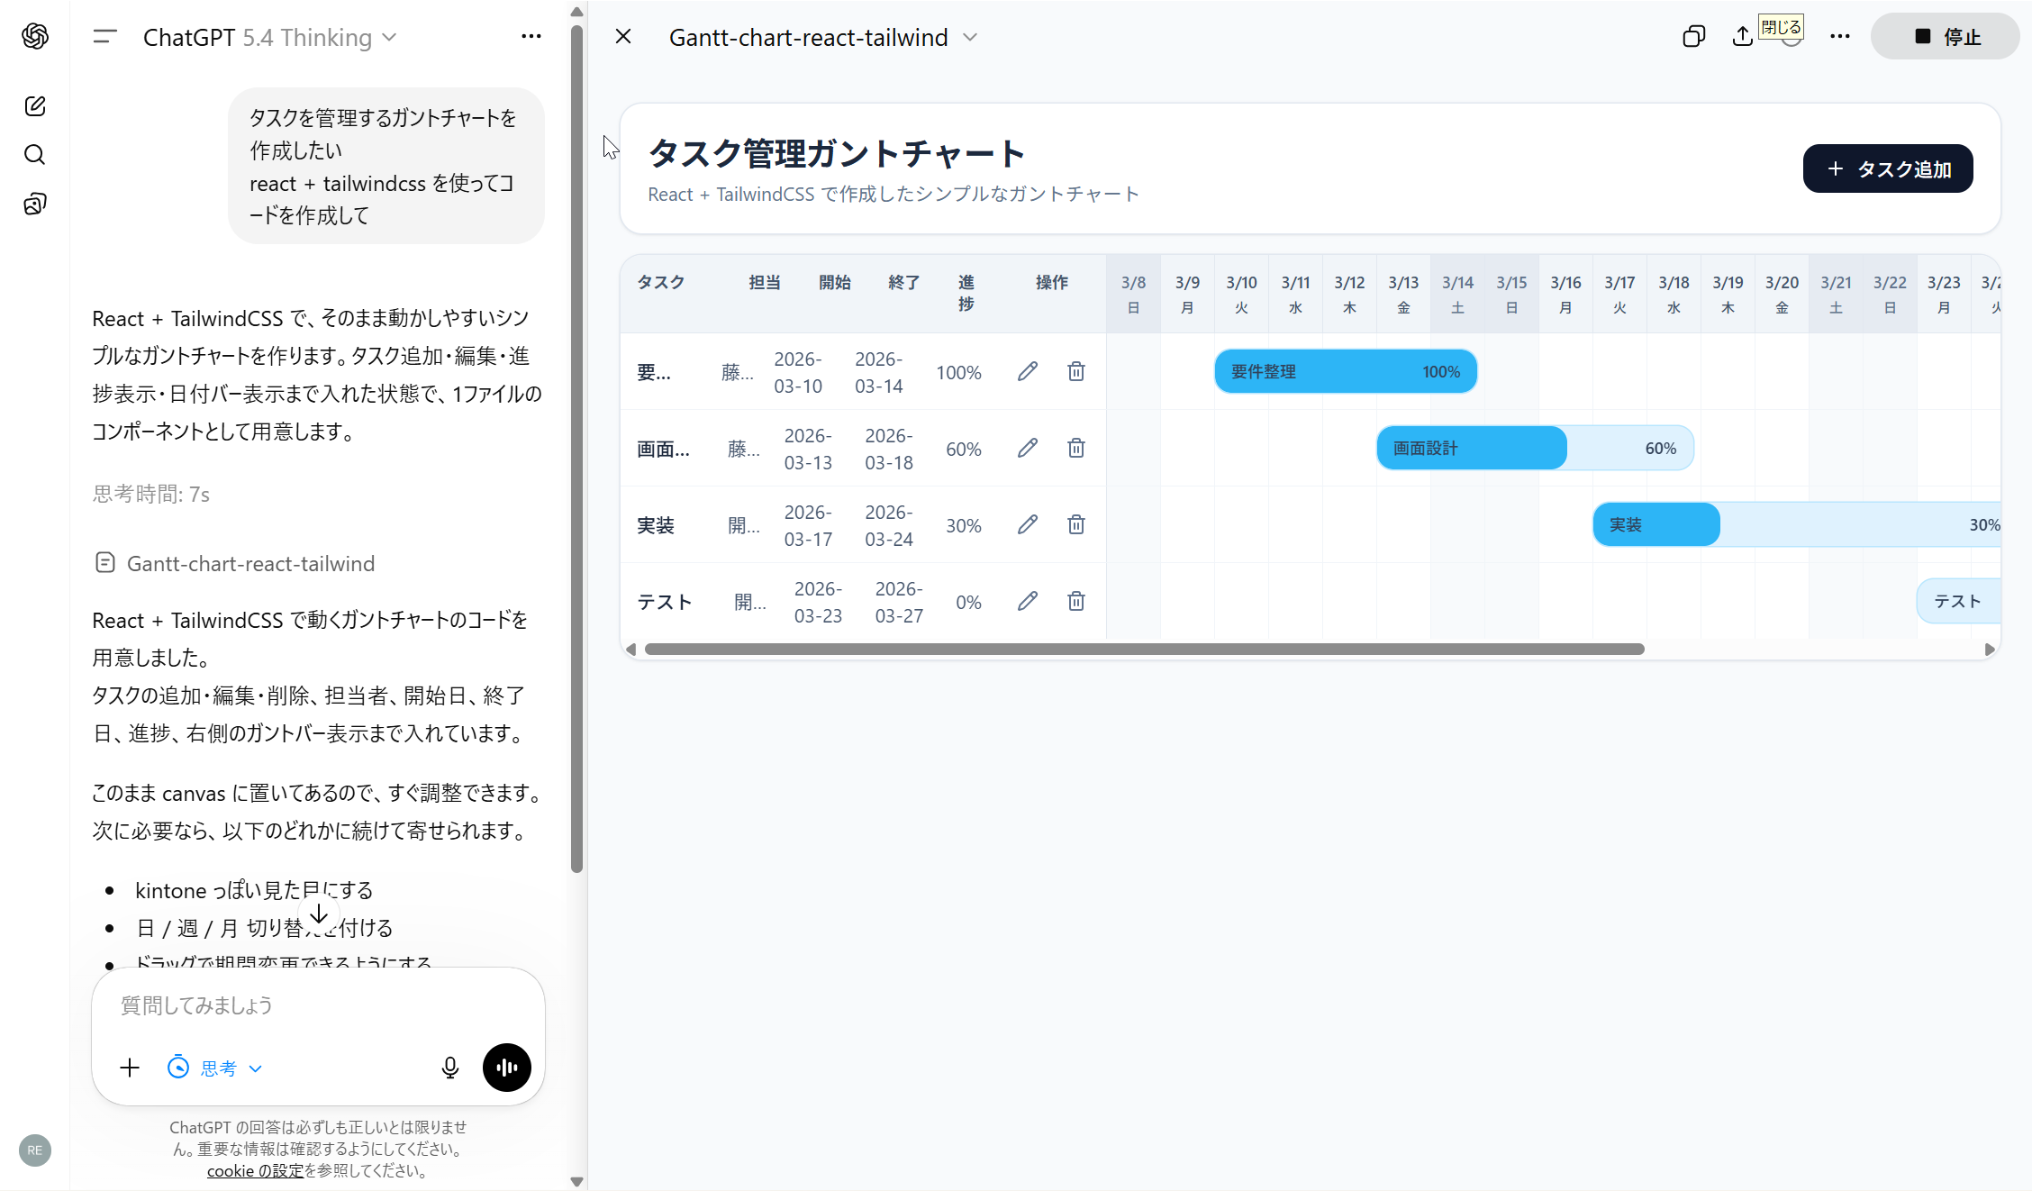Open the ChatGPT 5.4 Thinking model dropdown

pyautogui.click(x=270, y=38)
